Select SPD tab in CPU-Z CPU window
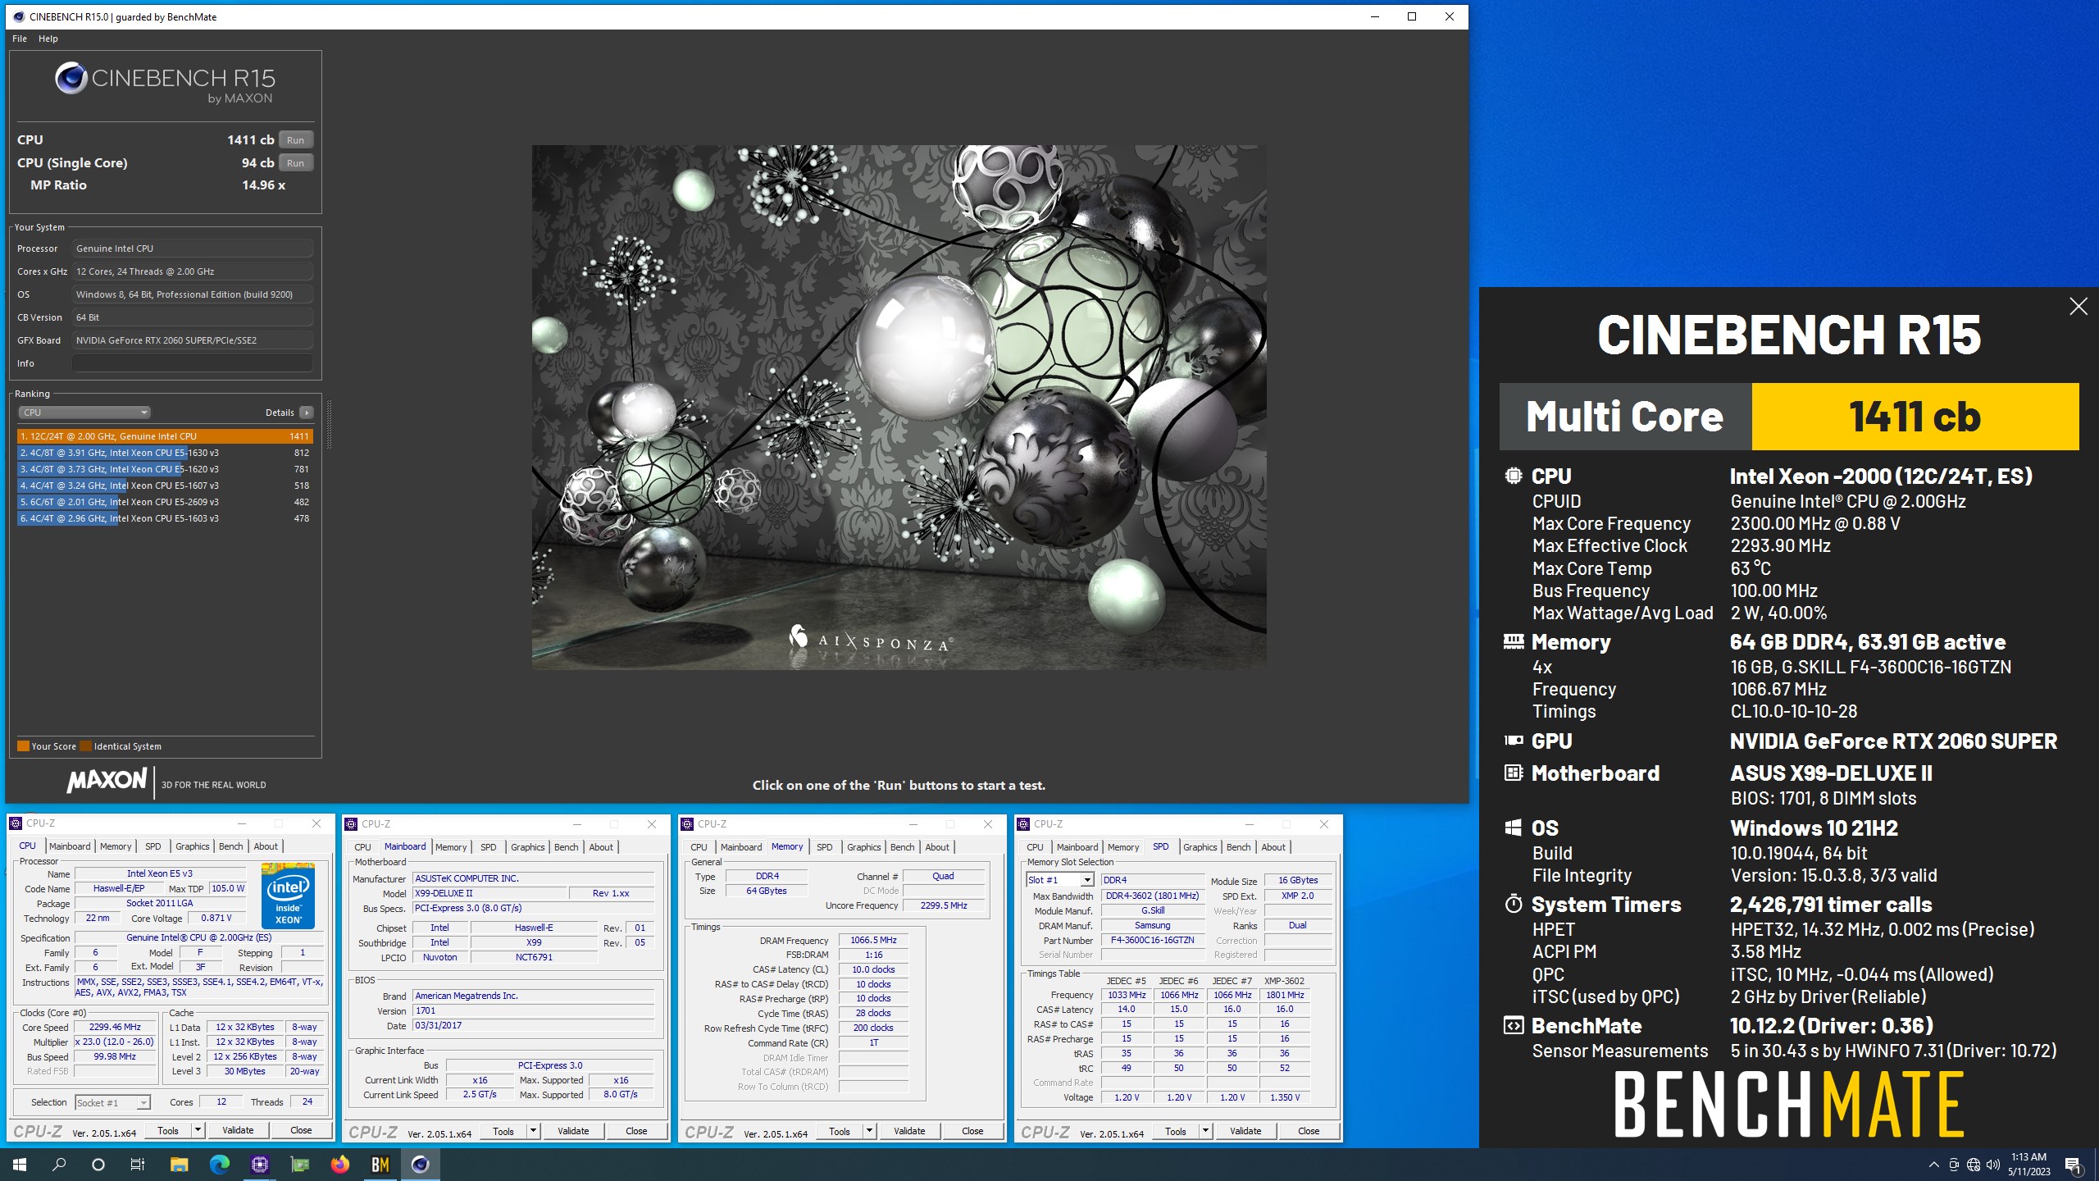2099x1181 pixels. coord(153,846)
